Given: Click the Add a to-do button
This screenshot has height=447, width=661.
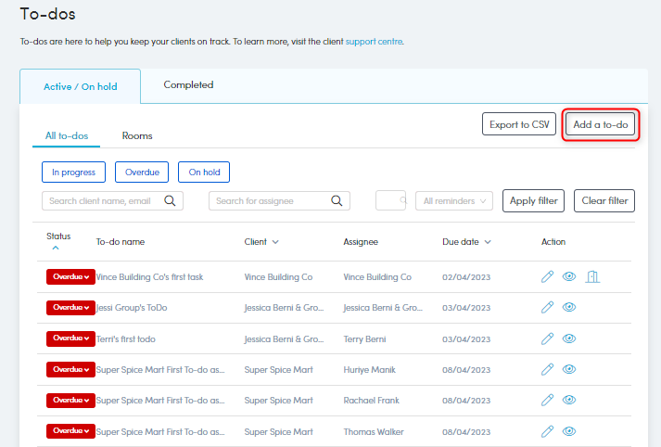Looking at the screenshot, I should 601,125.
